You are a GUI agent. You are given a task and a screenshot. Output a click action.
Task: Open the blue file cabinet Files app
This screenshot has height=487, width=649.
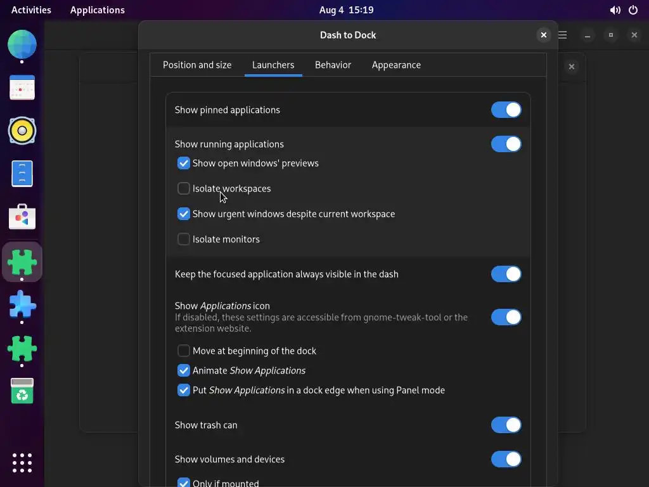(x=22, y=174)
